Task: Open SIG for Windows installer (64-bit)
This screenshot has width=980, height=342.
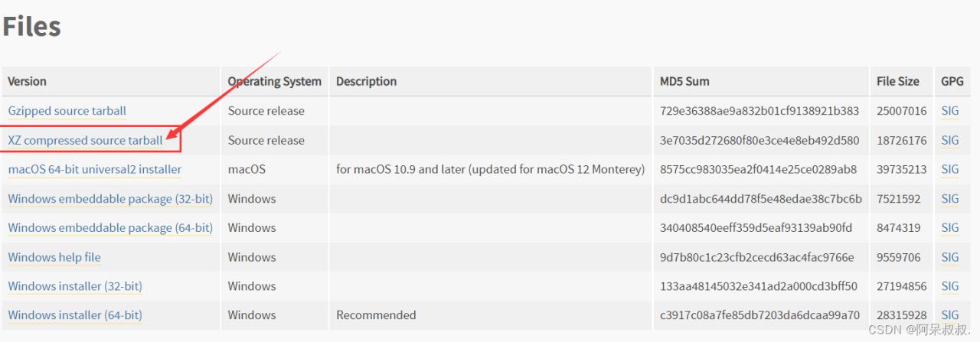Action: 950,315
